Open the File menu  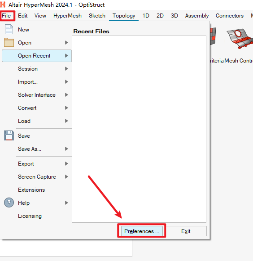[x=6, y=16]
